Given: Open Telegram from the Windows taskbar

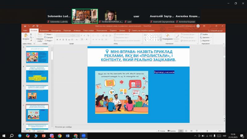Looking at the screenshot, I should (x=19, y=136).
